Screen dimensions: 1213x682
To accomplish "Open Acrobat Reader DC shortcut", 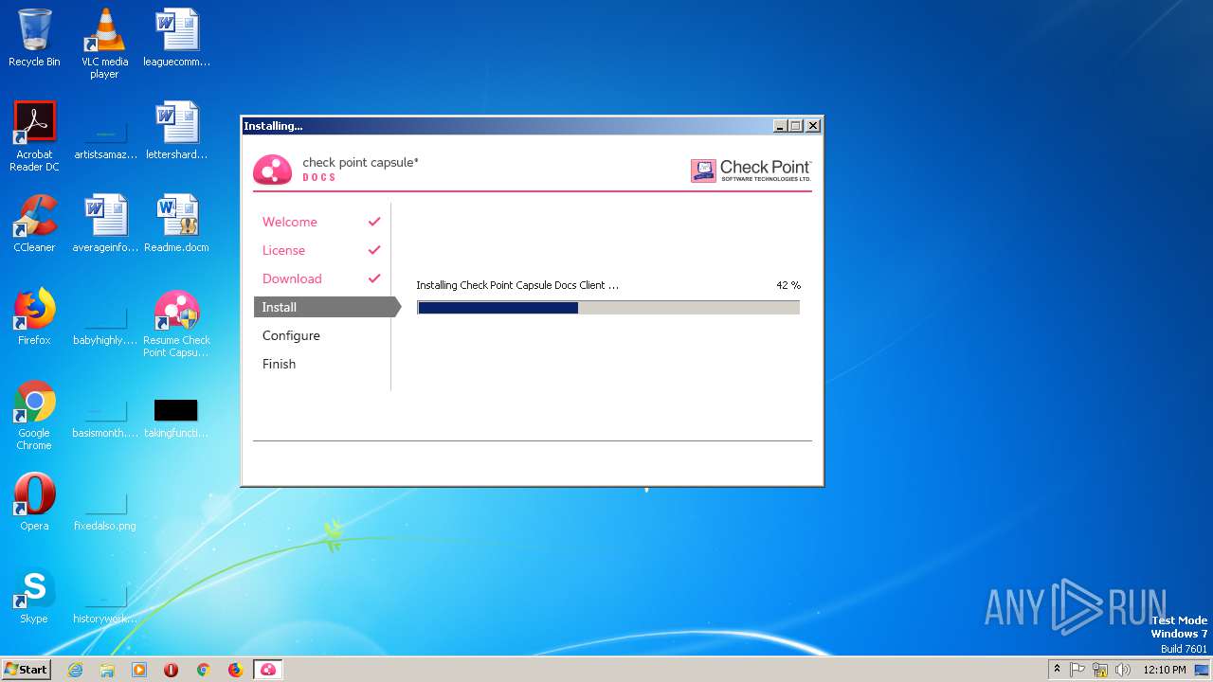I will (x=34, y=136).
